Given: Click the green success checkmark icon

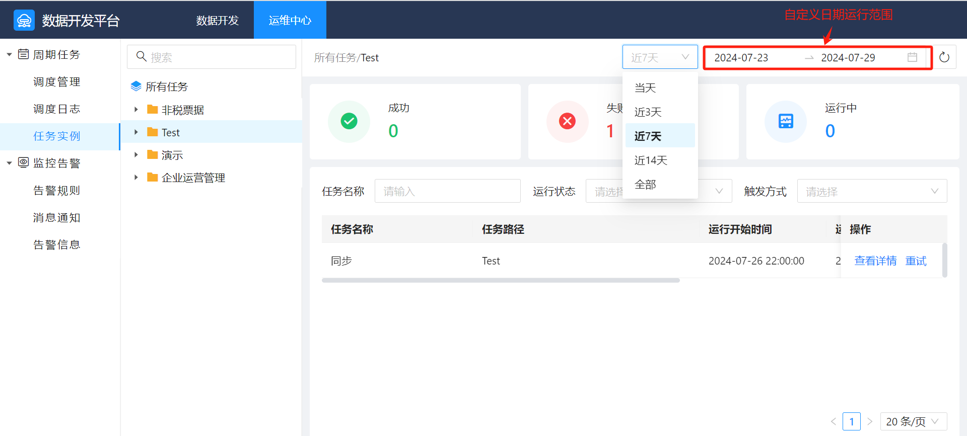Looking at the screenshot, I should tap(349, 121).
